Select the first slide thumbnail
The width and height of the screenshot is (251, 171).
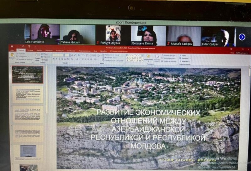28,74
